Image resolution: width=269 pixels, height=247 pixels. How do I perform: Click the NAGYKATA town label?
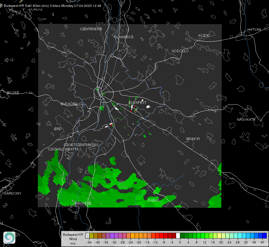click(246, 119)
